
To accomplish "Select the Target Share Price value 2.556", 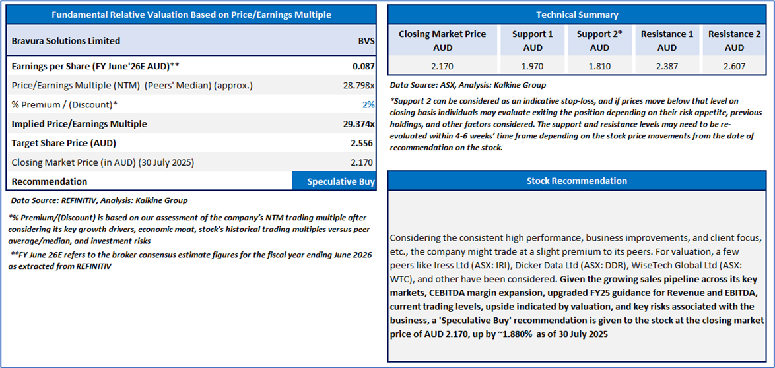I will point(362,143).
